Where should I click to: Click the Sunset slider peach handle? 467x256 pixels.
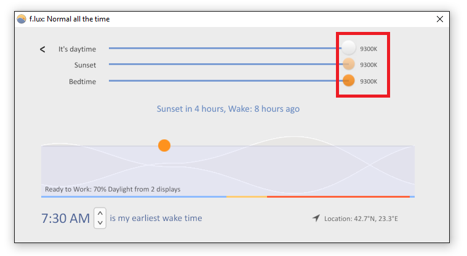[x=348, y=64]
